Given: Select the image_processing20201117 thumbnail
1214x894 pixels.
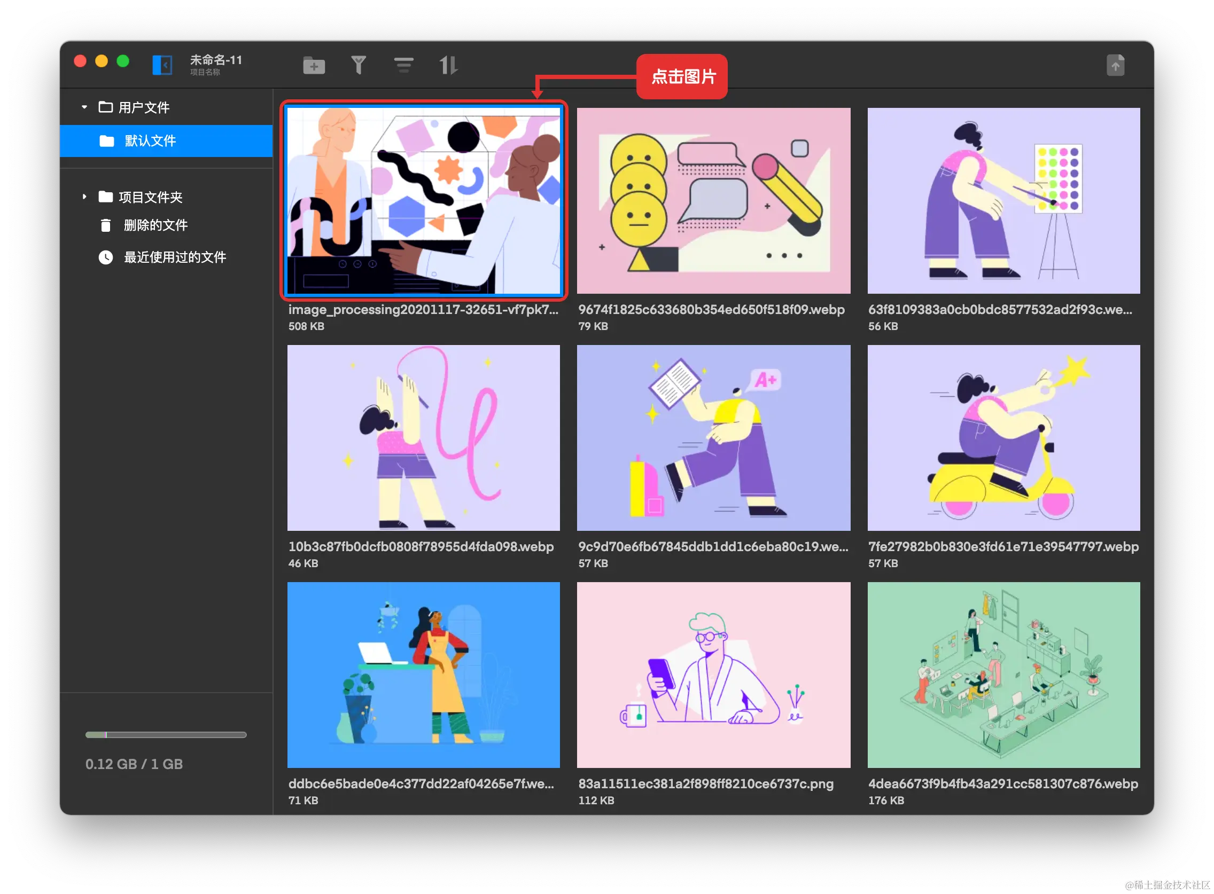Looking at the screenshot, I should click(423, 201).
